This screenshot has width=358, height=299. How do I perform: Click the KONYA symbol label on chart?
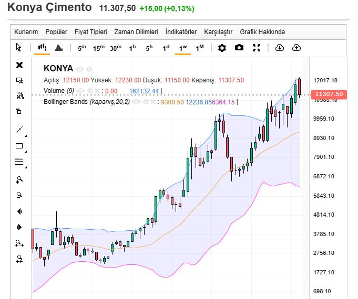pos(58,68)
